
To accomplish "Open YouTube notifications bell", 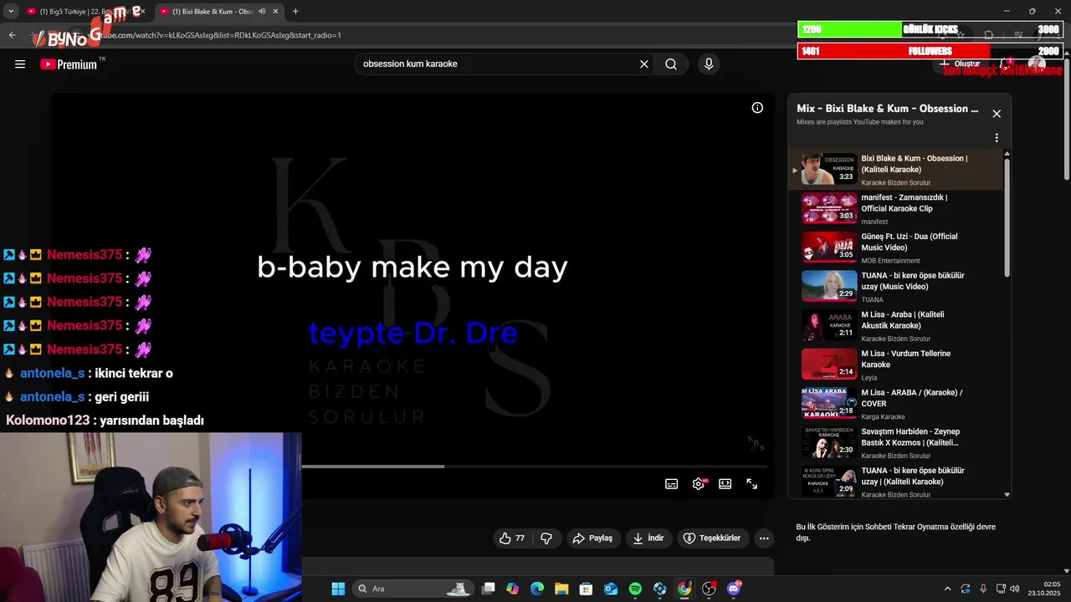I will [1007, 64].
